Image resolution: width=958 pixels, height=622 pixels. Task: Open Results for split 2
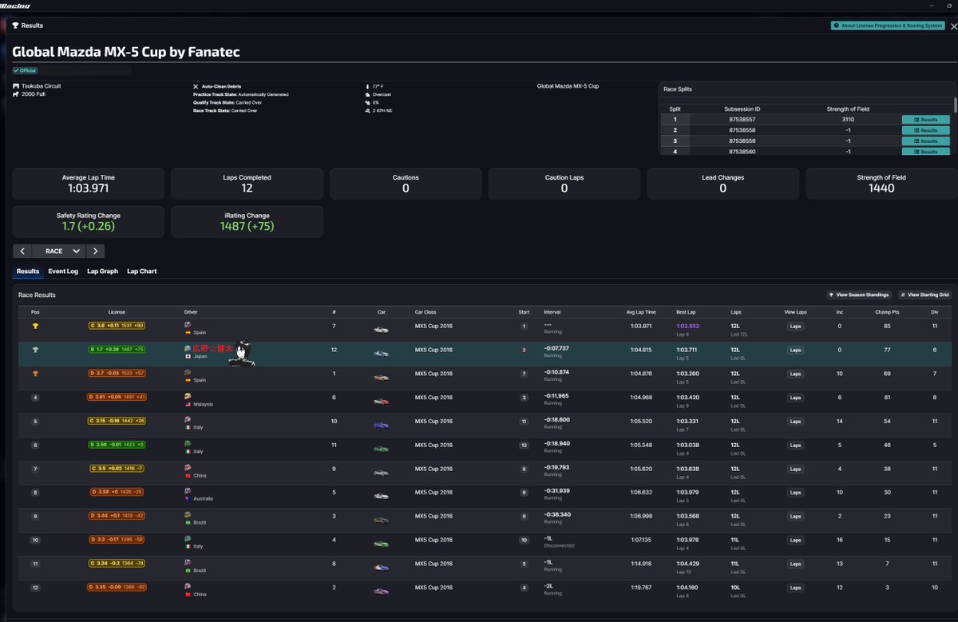coord(925,130)
